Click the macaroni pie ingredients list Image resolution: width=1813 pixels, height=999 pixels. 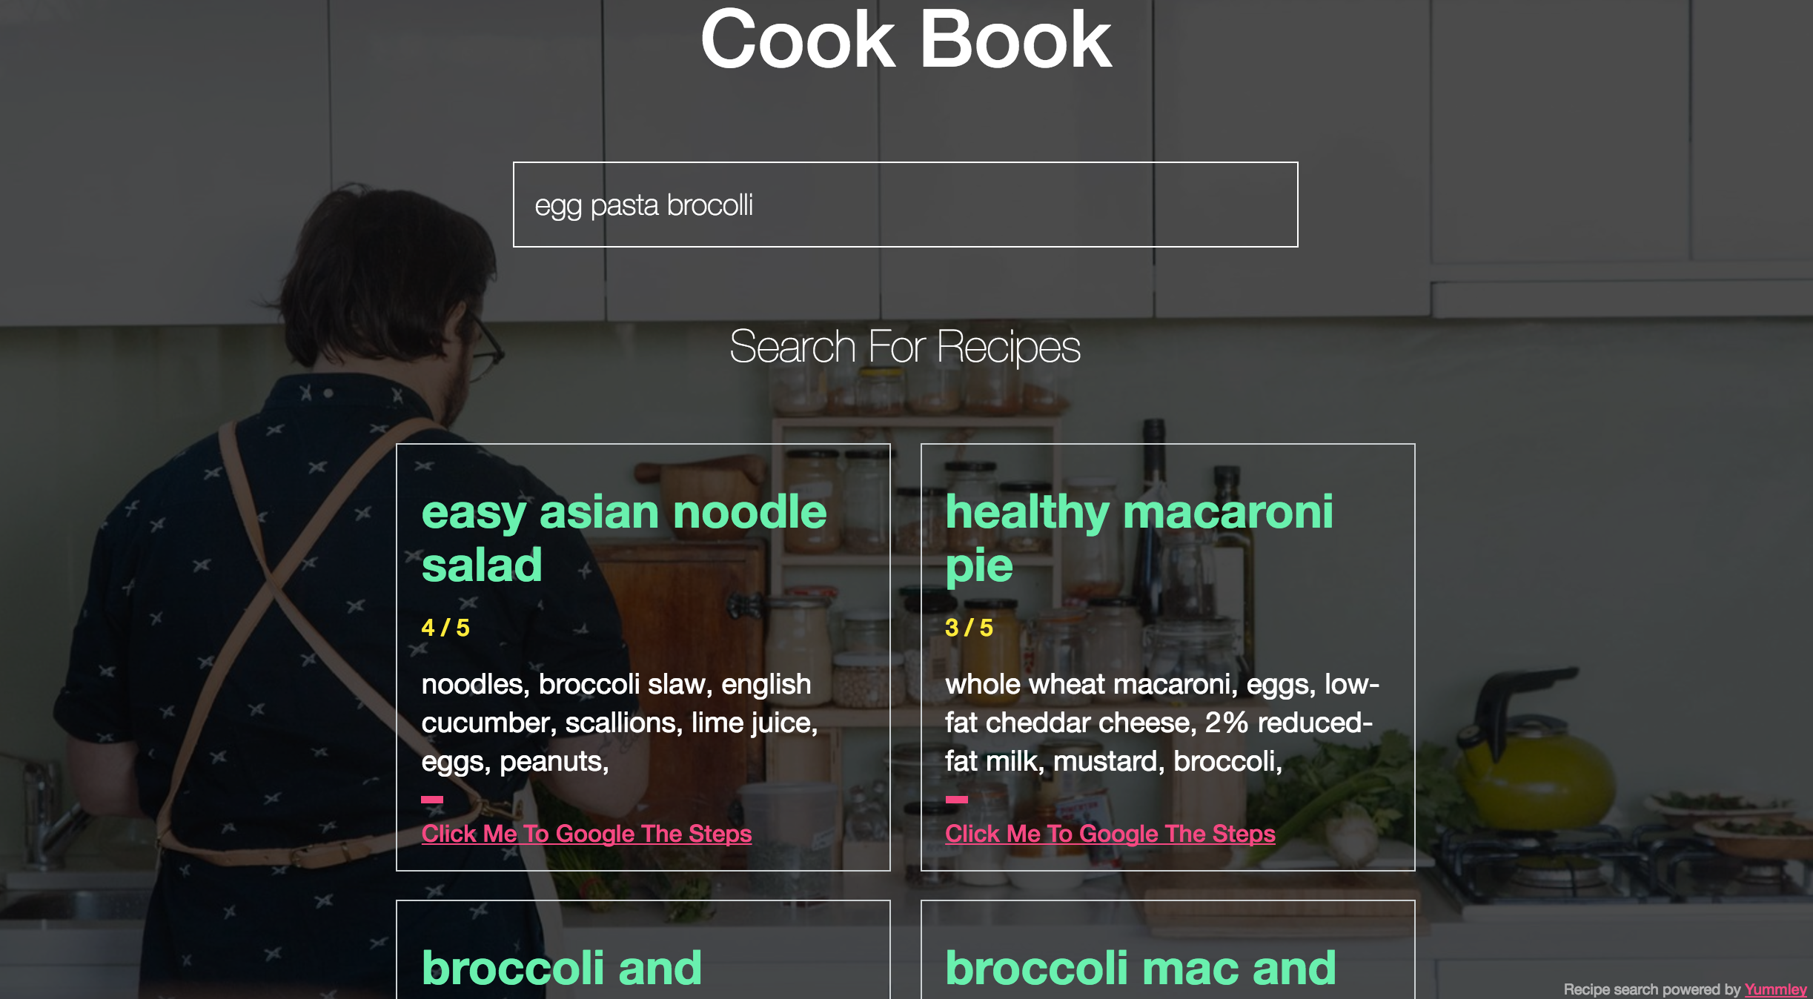point(1162,723)
